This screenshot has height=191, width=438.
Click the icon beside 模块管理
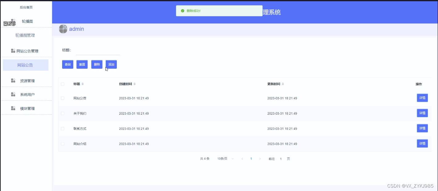pyautogui.click(x=13, y=108)
